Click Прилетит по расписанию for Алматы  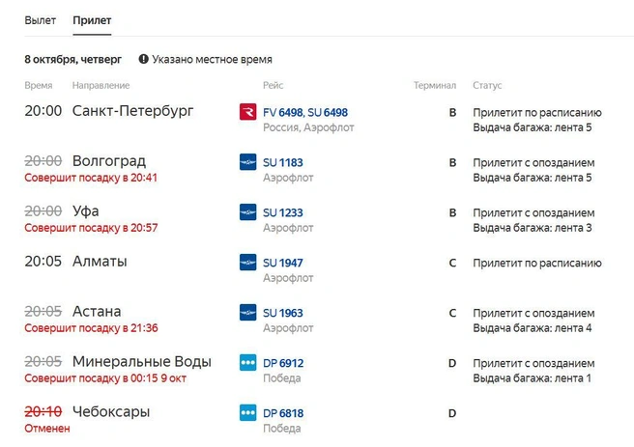(537, 263)
